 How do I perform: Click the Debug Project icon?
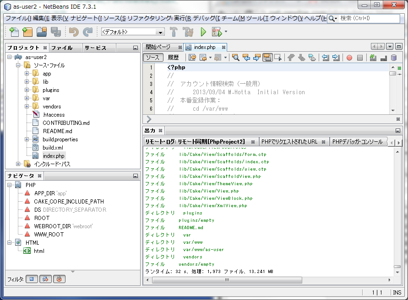[x=217, y=32]
